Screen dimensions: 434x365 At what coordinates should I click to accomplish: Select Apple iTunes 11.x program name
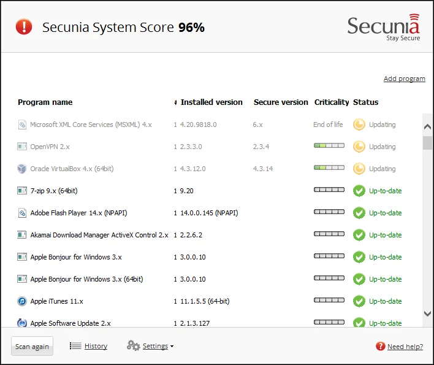[57, 301]
